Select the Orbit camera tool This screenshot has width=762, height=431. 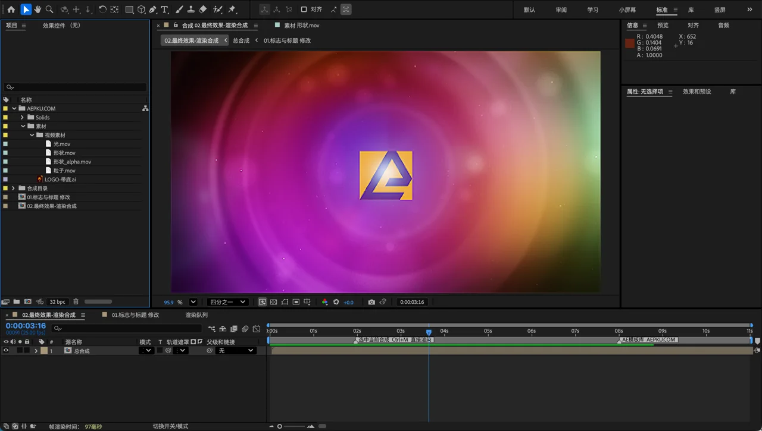click(64, 10)
